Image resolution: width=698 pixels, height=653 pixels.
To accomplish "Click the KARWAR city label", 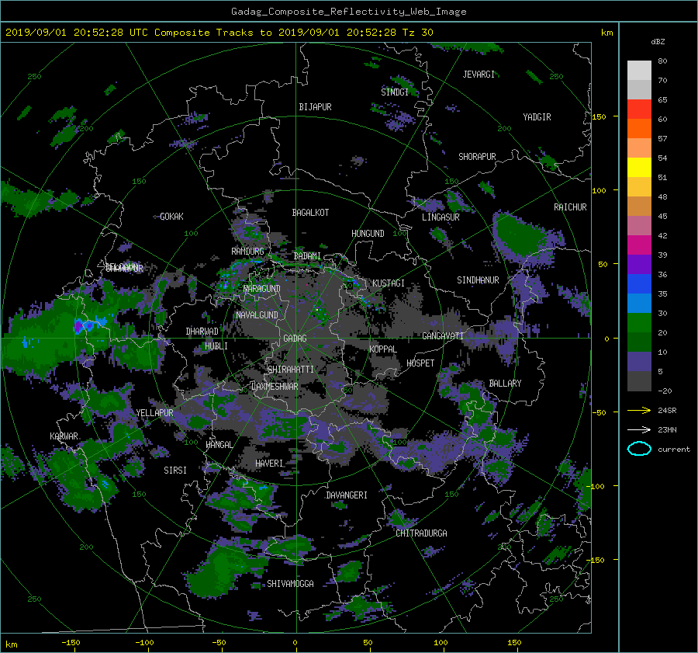I will tap(64, 436).
